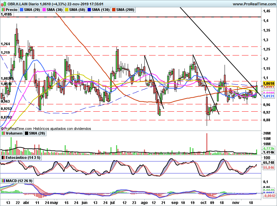Click the 1,4185 price level label
277x206 pixels.
click(7, 15)
